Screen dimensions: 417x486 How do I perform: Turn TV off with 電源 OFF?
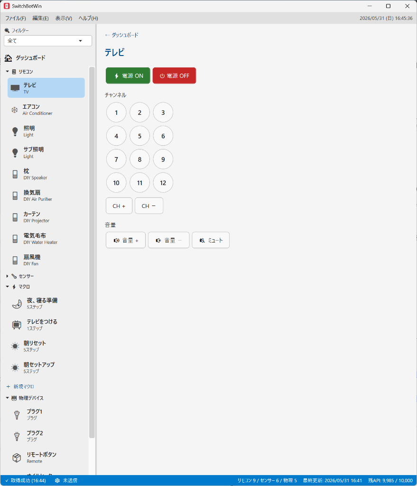click(175, 75)
